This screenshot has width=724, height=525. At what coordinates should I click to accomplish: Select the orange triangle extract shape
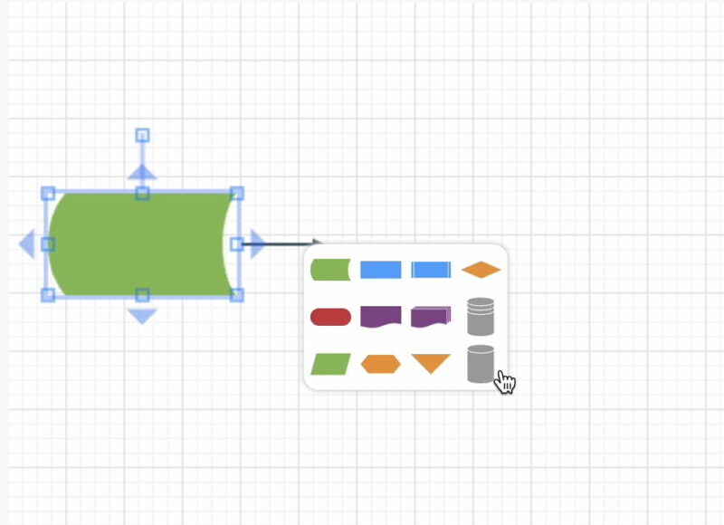click(431, 362)
